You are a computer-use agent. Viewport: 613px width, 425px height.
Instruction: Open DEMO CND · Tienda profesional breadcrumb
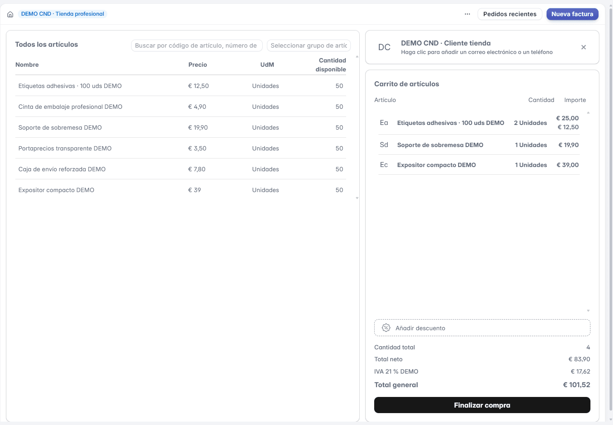coord(63,14)
